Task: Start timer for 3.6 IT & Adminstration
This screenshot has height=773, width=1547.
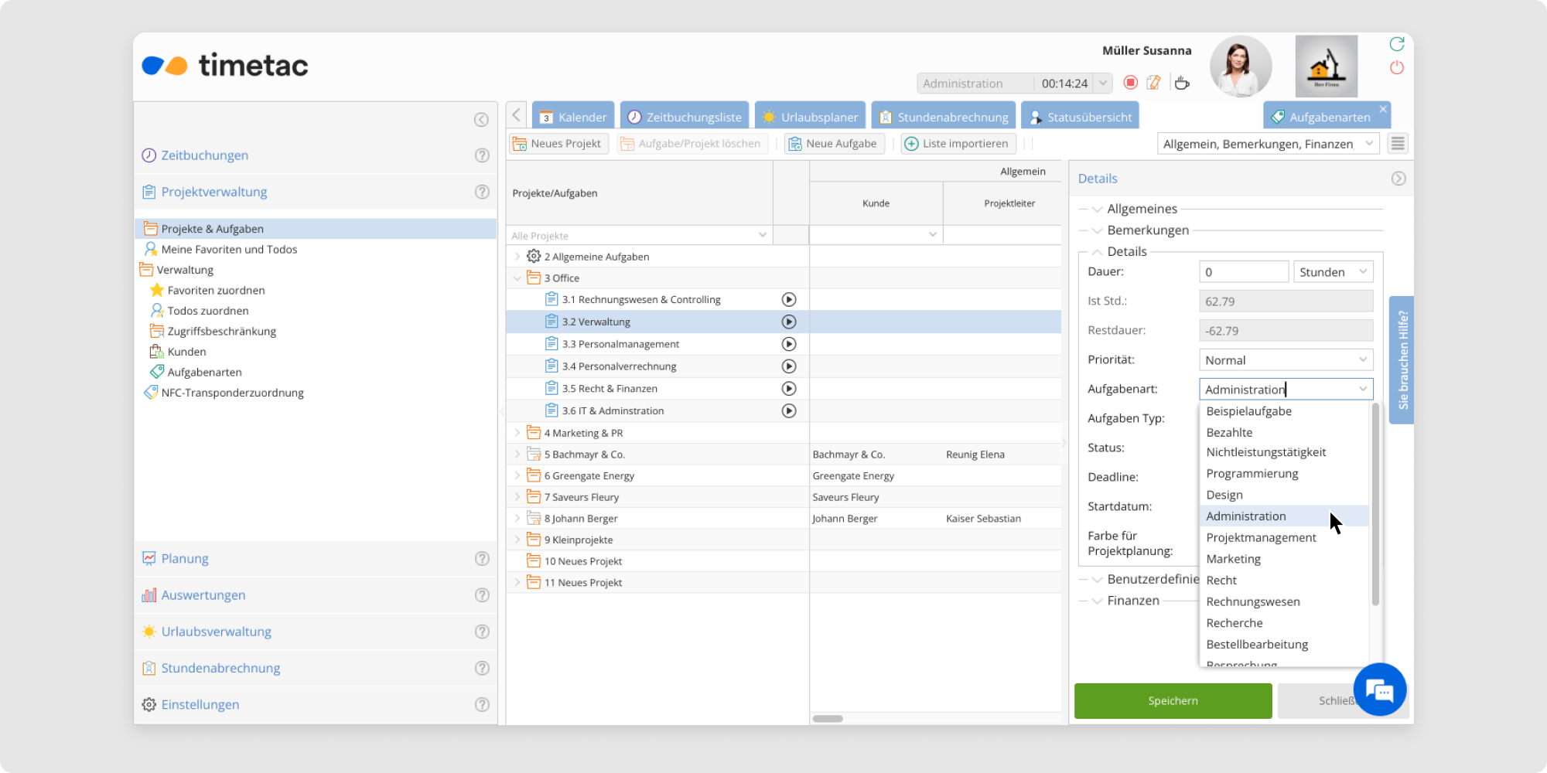Action: pyautogui.click(x=788, y=411)
